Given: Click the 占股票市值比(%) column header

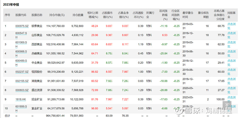Looking at the screenshot, I should tap(107, 15).
